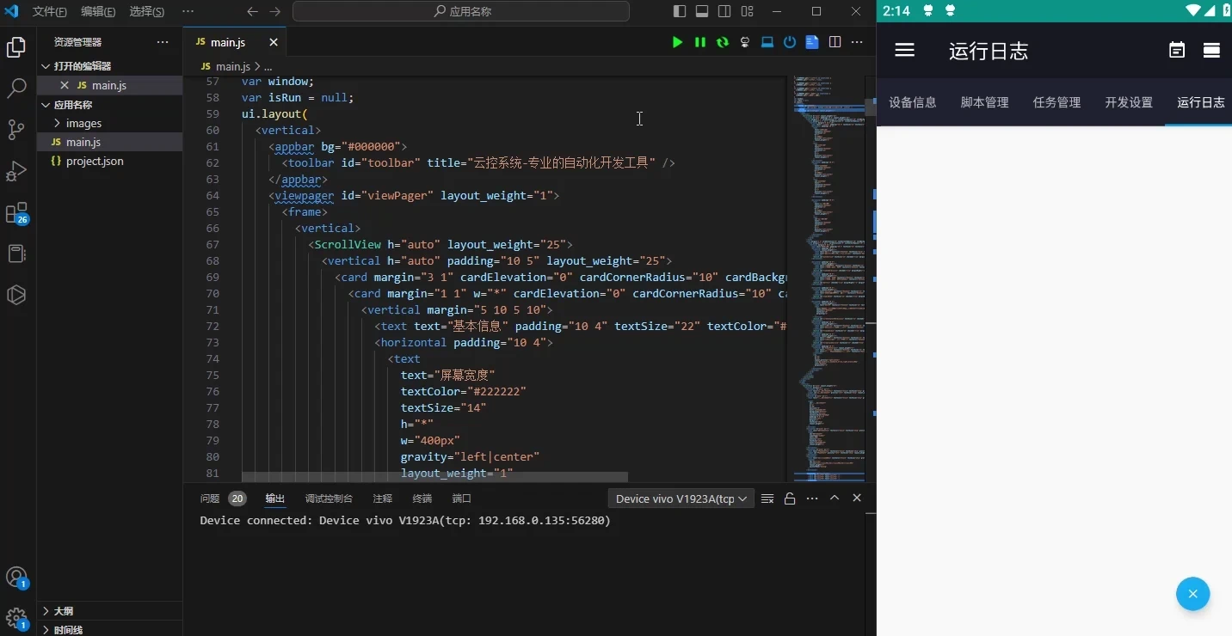Click the blue document icon in the toolbar
1232x636 pixels.
click(x=812, y=42)
